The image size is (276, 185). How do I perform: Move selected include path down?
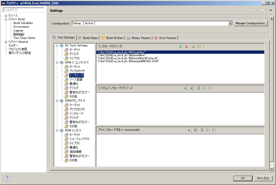tap(205, 46)
